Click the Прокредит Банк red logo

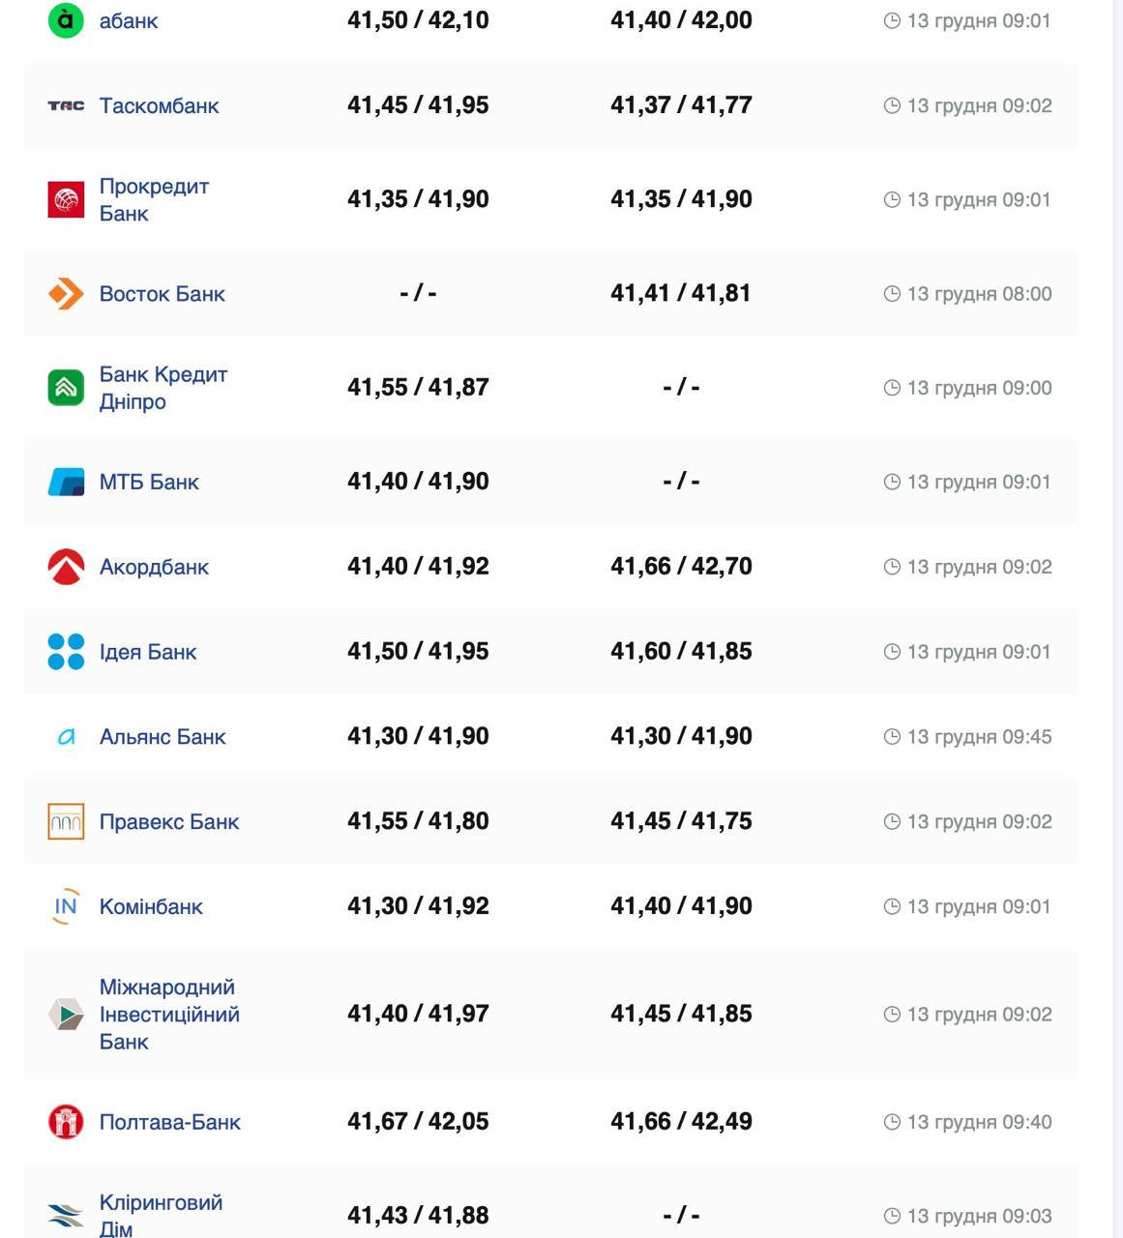(x=66, y=199)
